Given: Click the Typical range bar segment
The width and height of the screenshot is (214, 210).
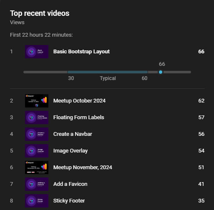Looking at the screenshot, I should (108, 72).
